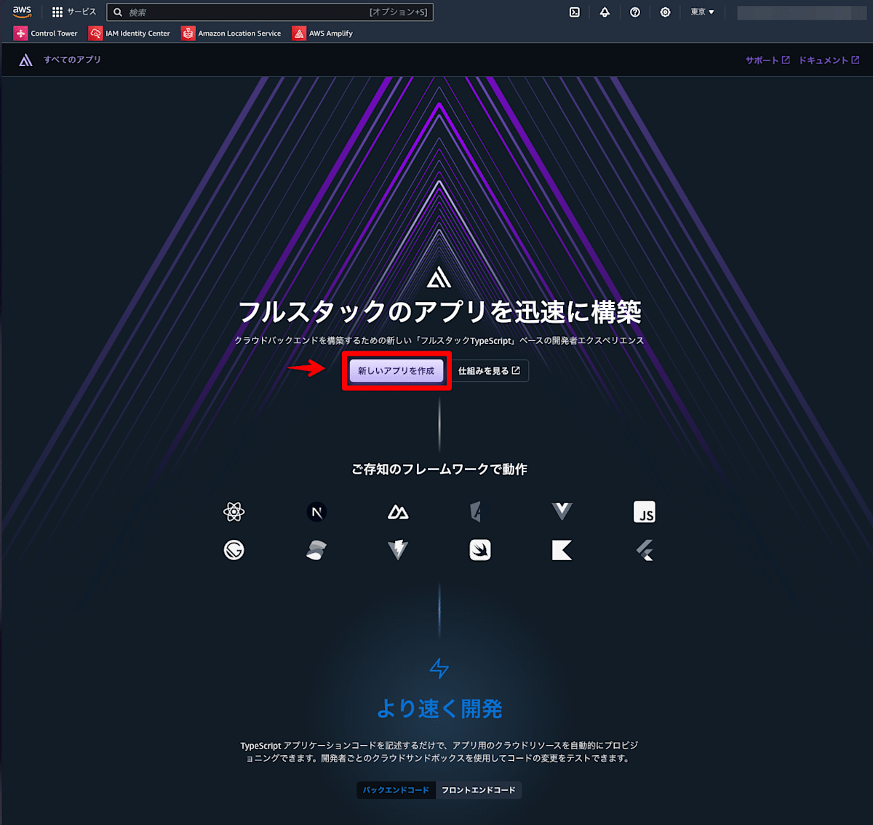The image size is (873, 825).
Task: Click the Next.js framework icon
Action: [316, 512]
